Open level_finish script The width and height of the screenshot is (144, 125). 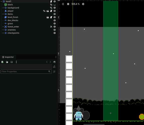(x=51, y=17)
